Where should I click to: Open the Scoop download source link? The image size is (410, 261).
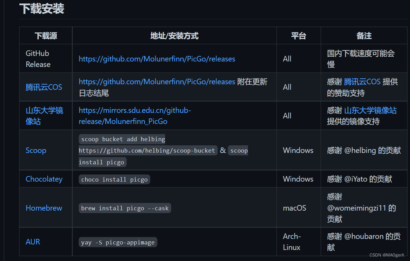pyautogui.click(x=36, y=150)
